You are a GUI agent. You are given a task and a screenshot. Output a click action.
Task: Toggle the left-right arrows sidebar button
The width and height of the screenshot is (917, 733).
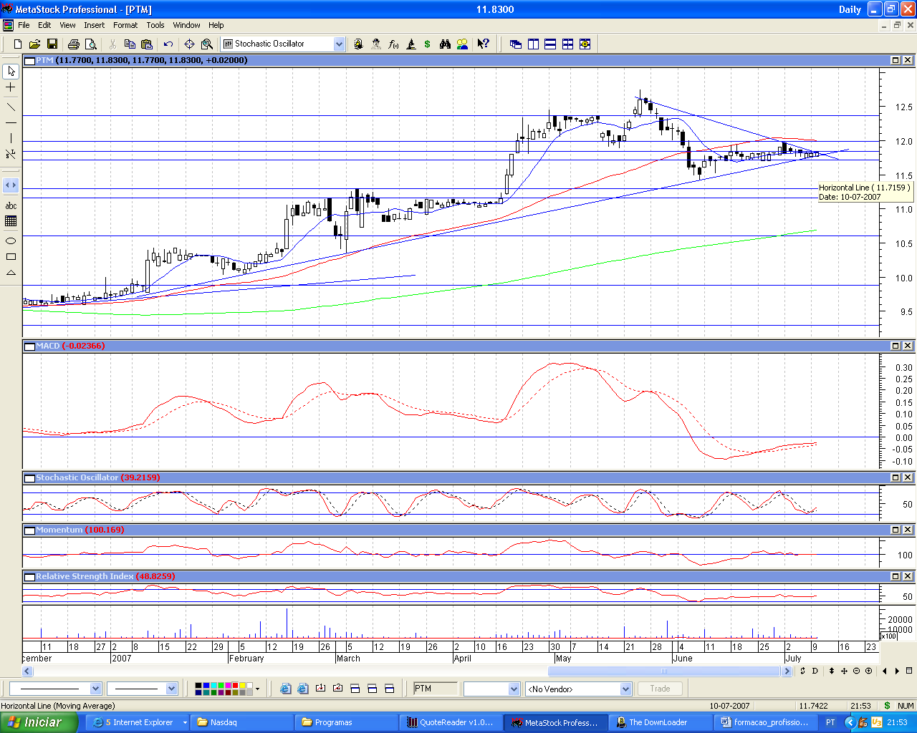click(11, 185)
